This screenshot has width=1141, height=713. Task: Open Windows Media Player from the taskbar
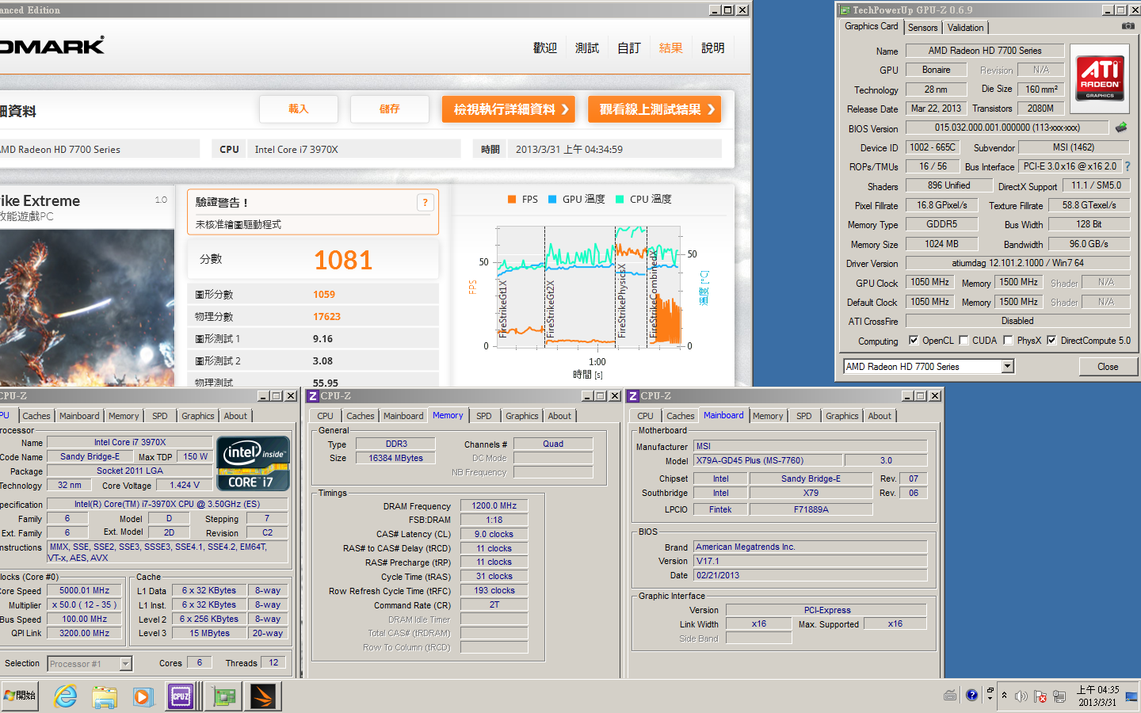click(143, 697)
